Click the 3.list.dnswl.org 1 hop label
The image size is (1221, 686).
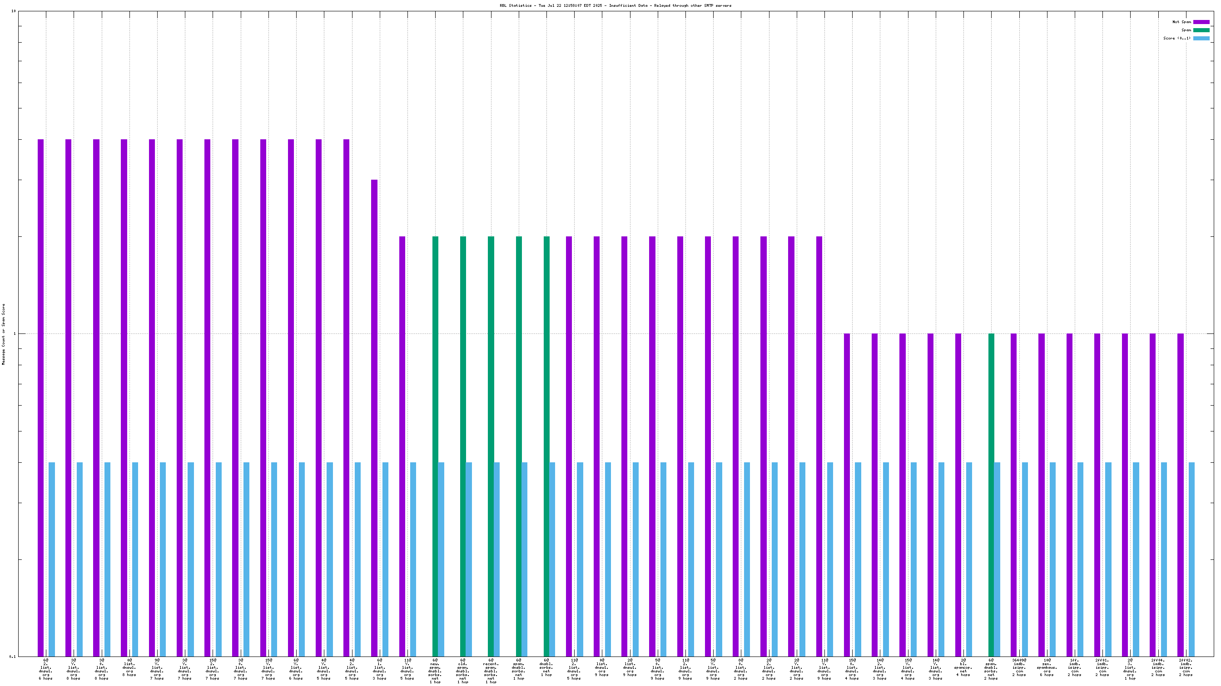tap(1130, 669)
